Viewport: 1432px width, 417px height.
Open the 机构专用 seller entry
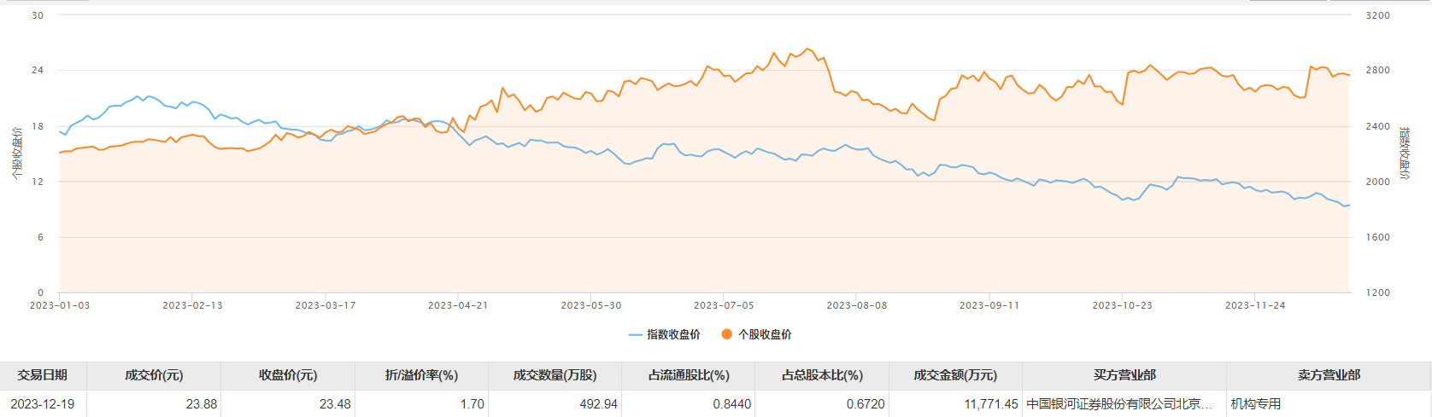coord(1256,404)
